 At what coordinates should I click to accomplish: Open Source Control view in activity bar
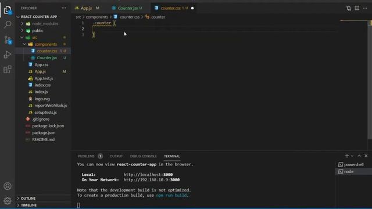pos(8,39)
